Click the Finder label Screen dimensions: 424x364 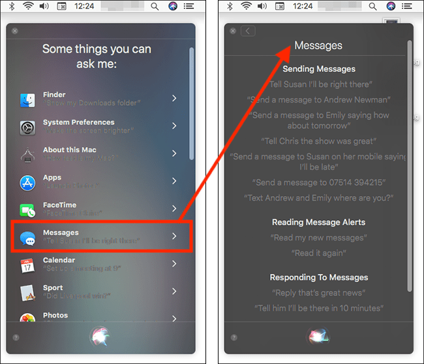point(54,95)
